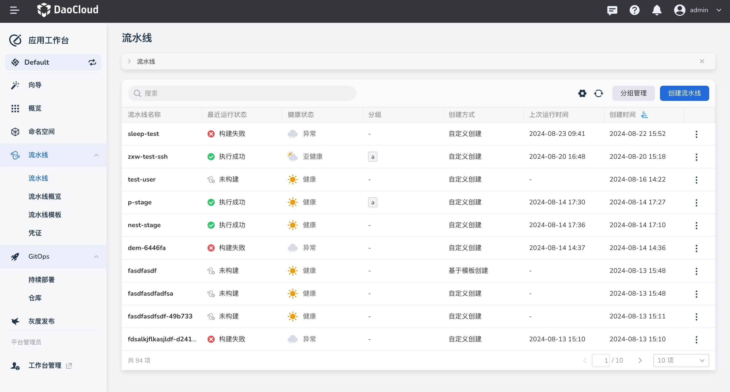The image size is (730, 392).
Task: Go to the next page arrow
Action: [640, 360]
